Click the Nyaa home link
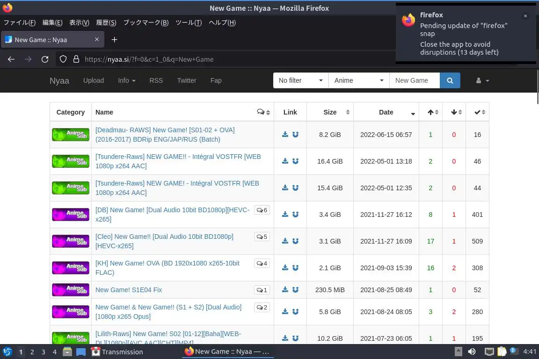Image resolution: width=539 pixels, height=359 pixels. coord(59,81)
